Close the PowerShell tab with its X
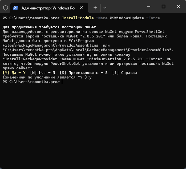 click(x=81, y=8)
